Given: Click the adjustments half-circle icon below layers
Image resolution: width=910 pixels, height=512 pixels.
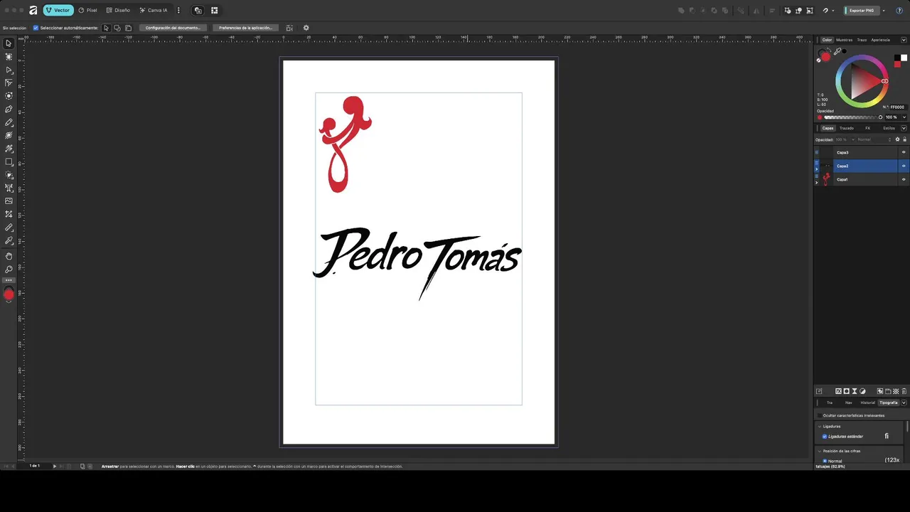Looking at the screenshot, I should (x=862, y=391).
